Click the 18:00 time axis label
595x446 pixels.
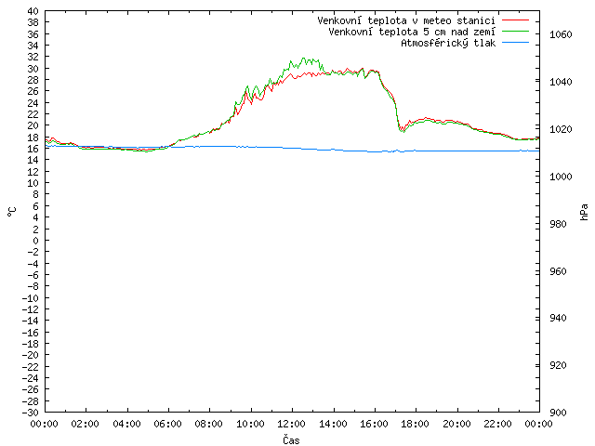click(416, 424)
